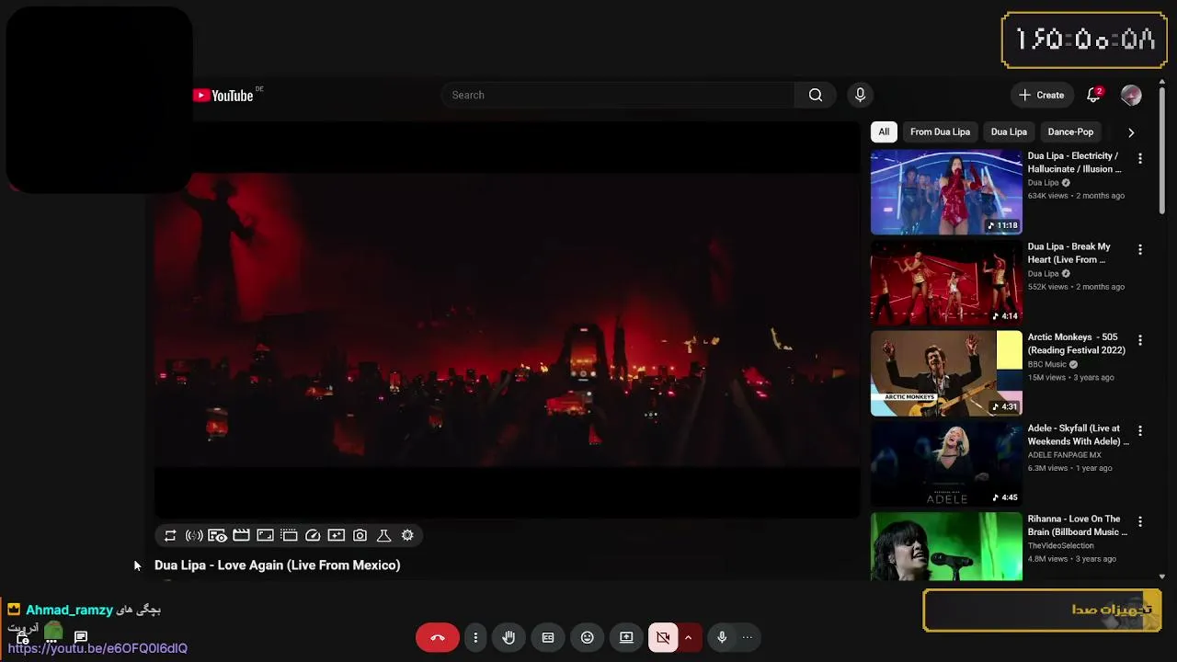
Task: Open the account avatar menu
Action: pos(1131,95)
